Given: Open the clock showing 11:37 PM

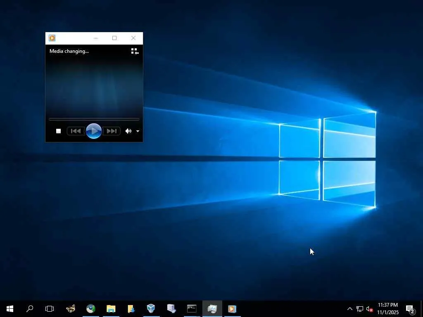Looking at the screenshot, I should tap(387, 309).
